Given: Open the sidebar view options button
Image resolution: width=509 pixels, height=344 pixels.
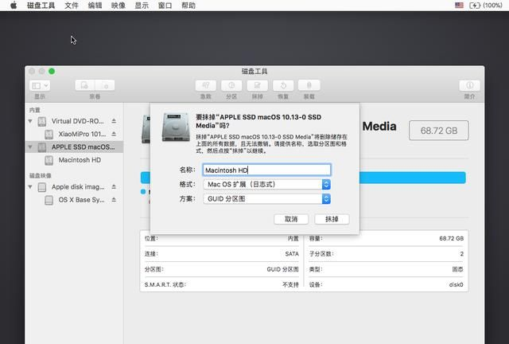Looking at the screenshot, I should tap(40, 85).
